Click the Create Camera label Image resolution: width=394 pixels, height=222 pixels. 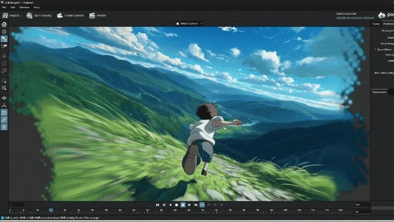pyautogui.click(x=74, y=16)
